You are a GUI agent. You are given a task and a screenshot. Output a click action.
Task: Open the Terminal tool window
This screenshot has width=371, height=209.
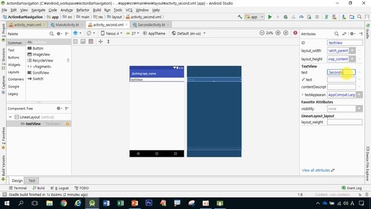pos(18,188)
